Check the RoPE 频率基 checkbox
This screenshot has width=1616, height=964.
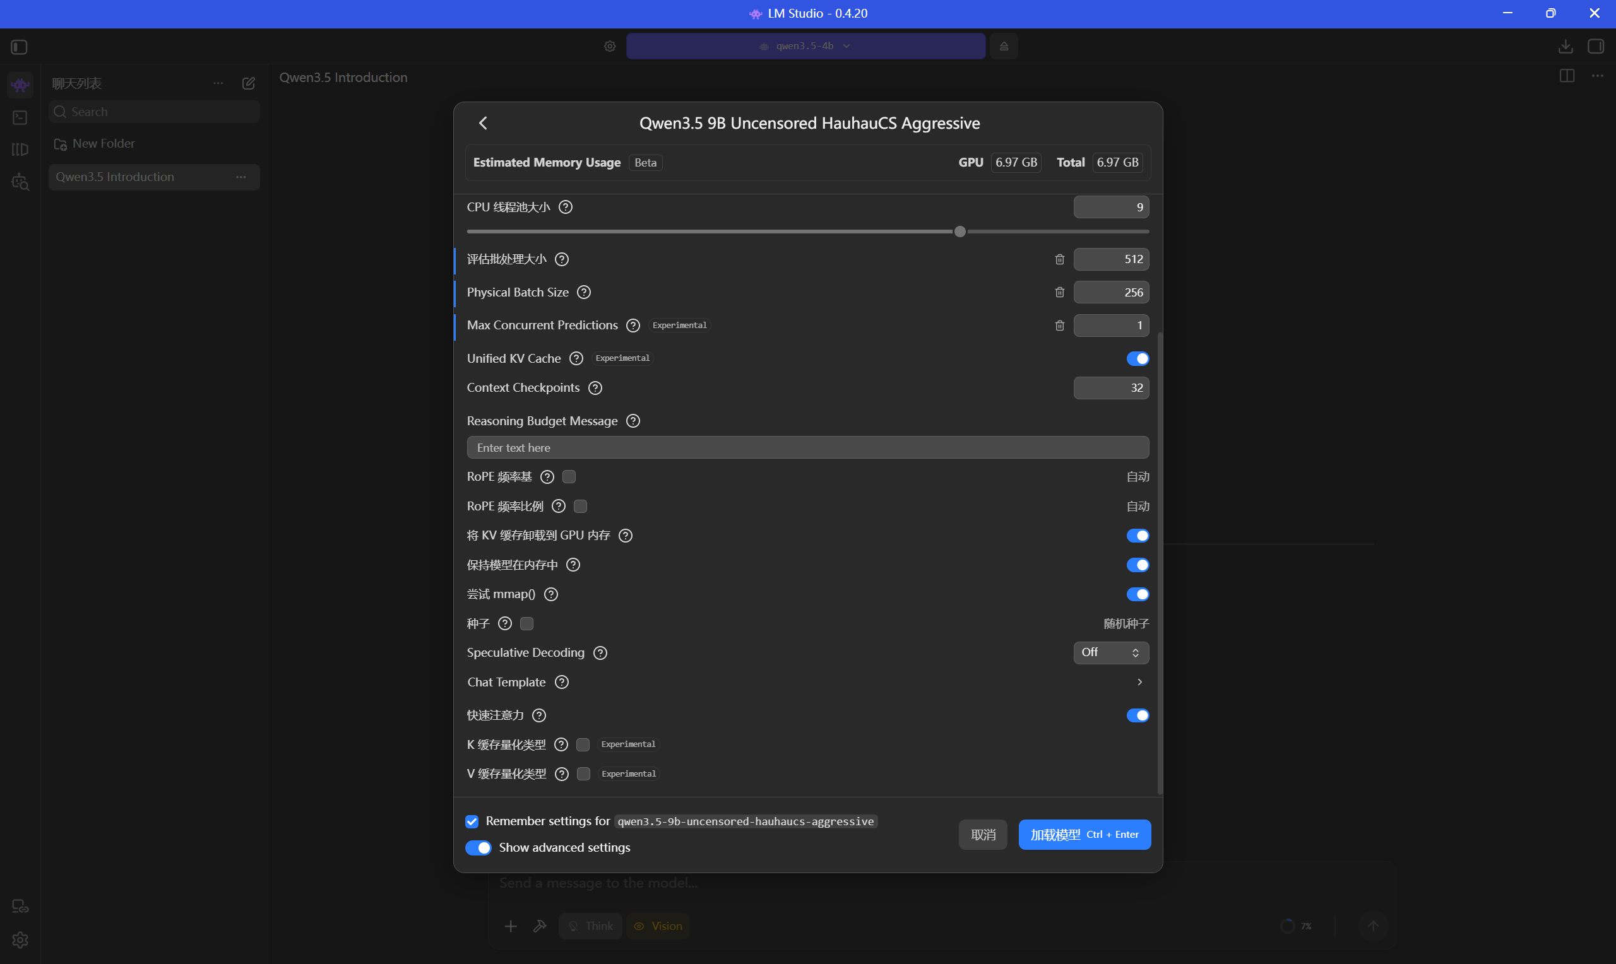tap(569, 477)
